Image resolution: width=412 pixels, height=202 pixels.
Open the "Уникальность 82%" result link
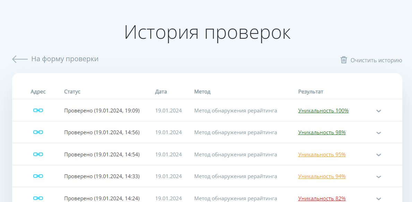point(322,198)
